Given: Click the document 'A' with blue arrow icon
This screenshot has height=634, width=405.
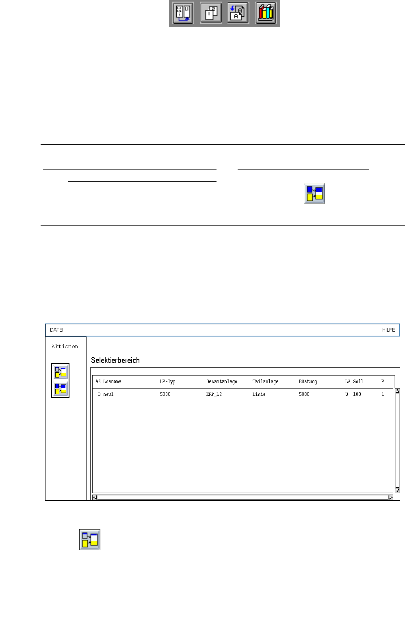Looking at the screenshot, I should point(238,13).
